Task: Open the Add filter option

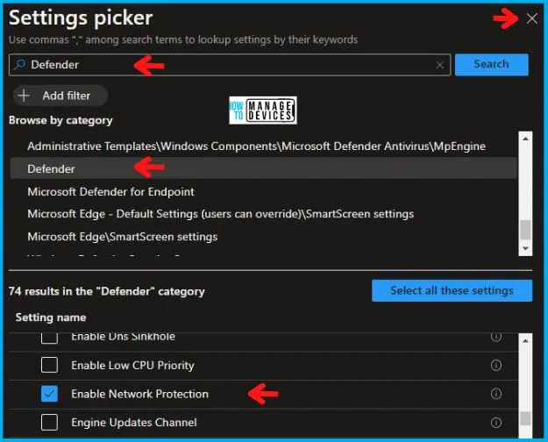Action: (60, 96)
